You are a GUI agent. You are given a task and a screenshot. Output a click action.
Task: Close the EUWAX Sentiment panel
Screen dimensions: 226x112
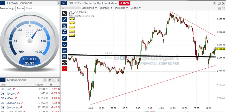pos(58,3)
